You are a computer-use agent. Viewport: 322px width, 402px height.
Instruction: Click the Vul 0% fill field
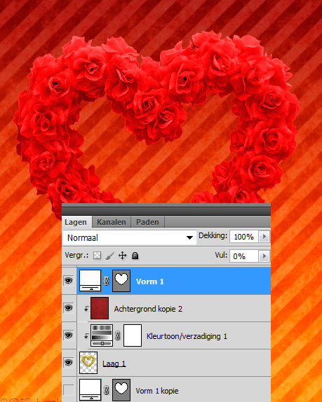(x=243, y=256)
